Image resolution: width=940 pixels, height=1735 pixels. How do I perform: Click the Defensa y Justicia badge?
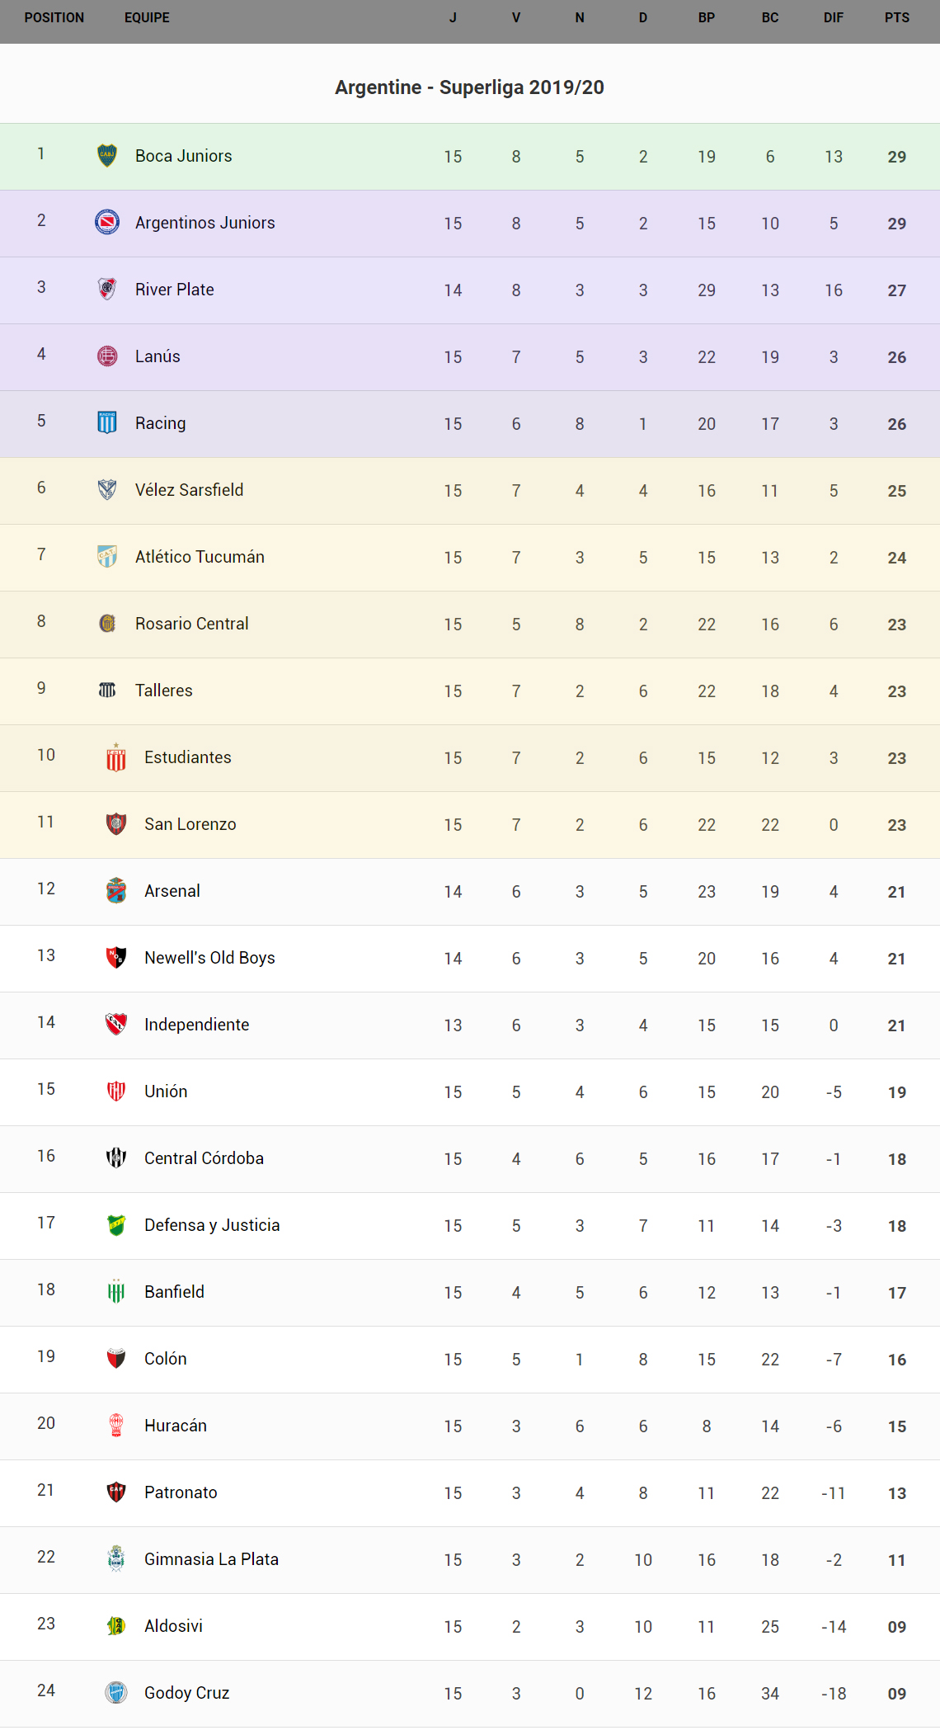[x=116, y=1224]
